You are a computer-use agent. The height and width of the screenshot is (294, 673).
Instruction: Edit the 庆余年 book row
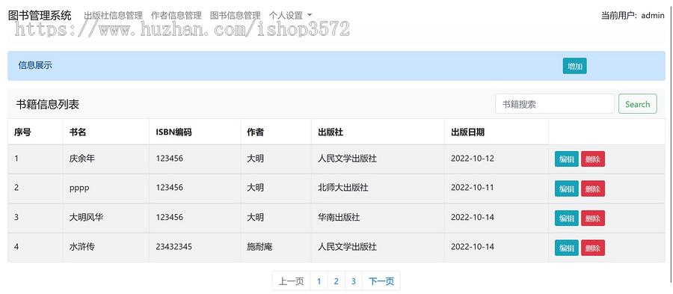[567, 159]
